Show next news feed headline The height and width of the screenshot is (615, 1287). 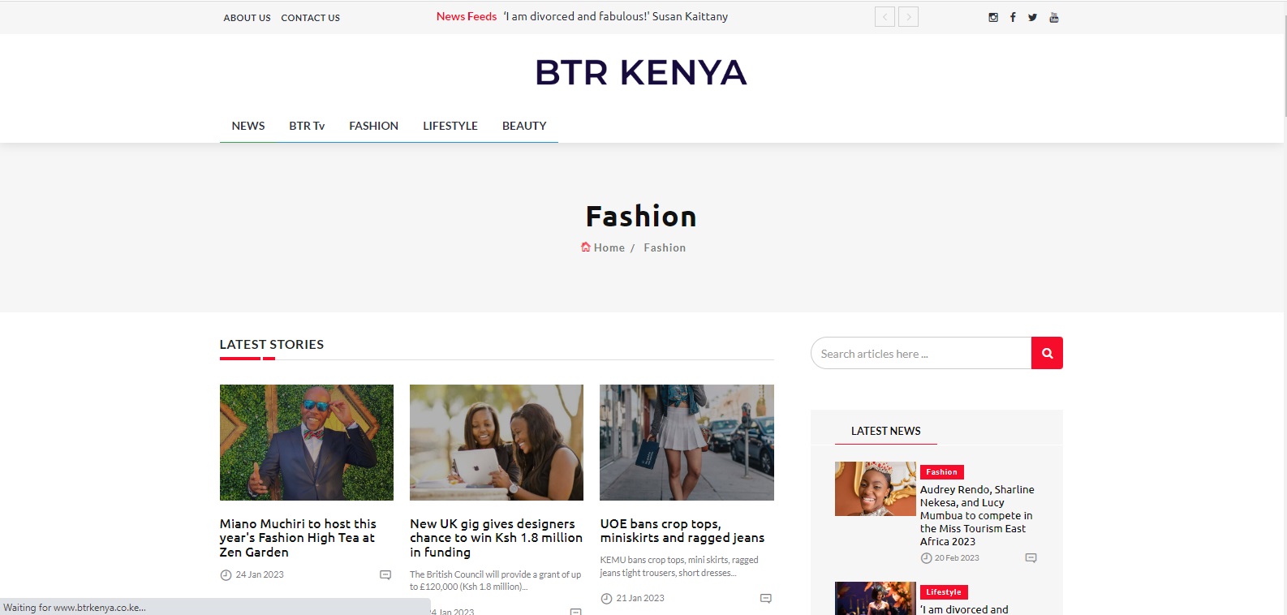pos(908,17)
